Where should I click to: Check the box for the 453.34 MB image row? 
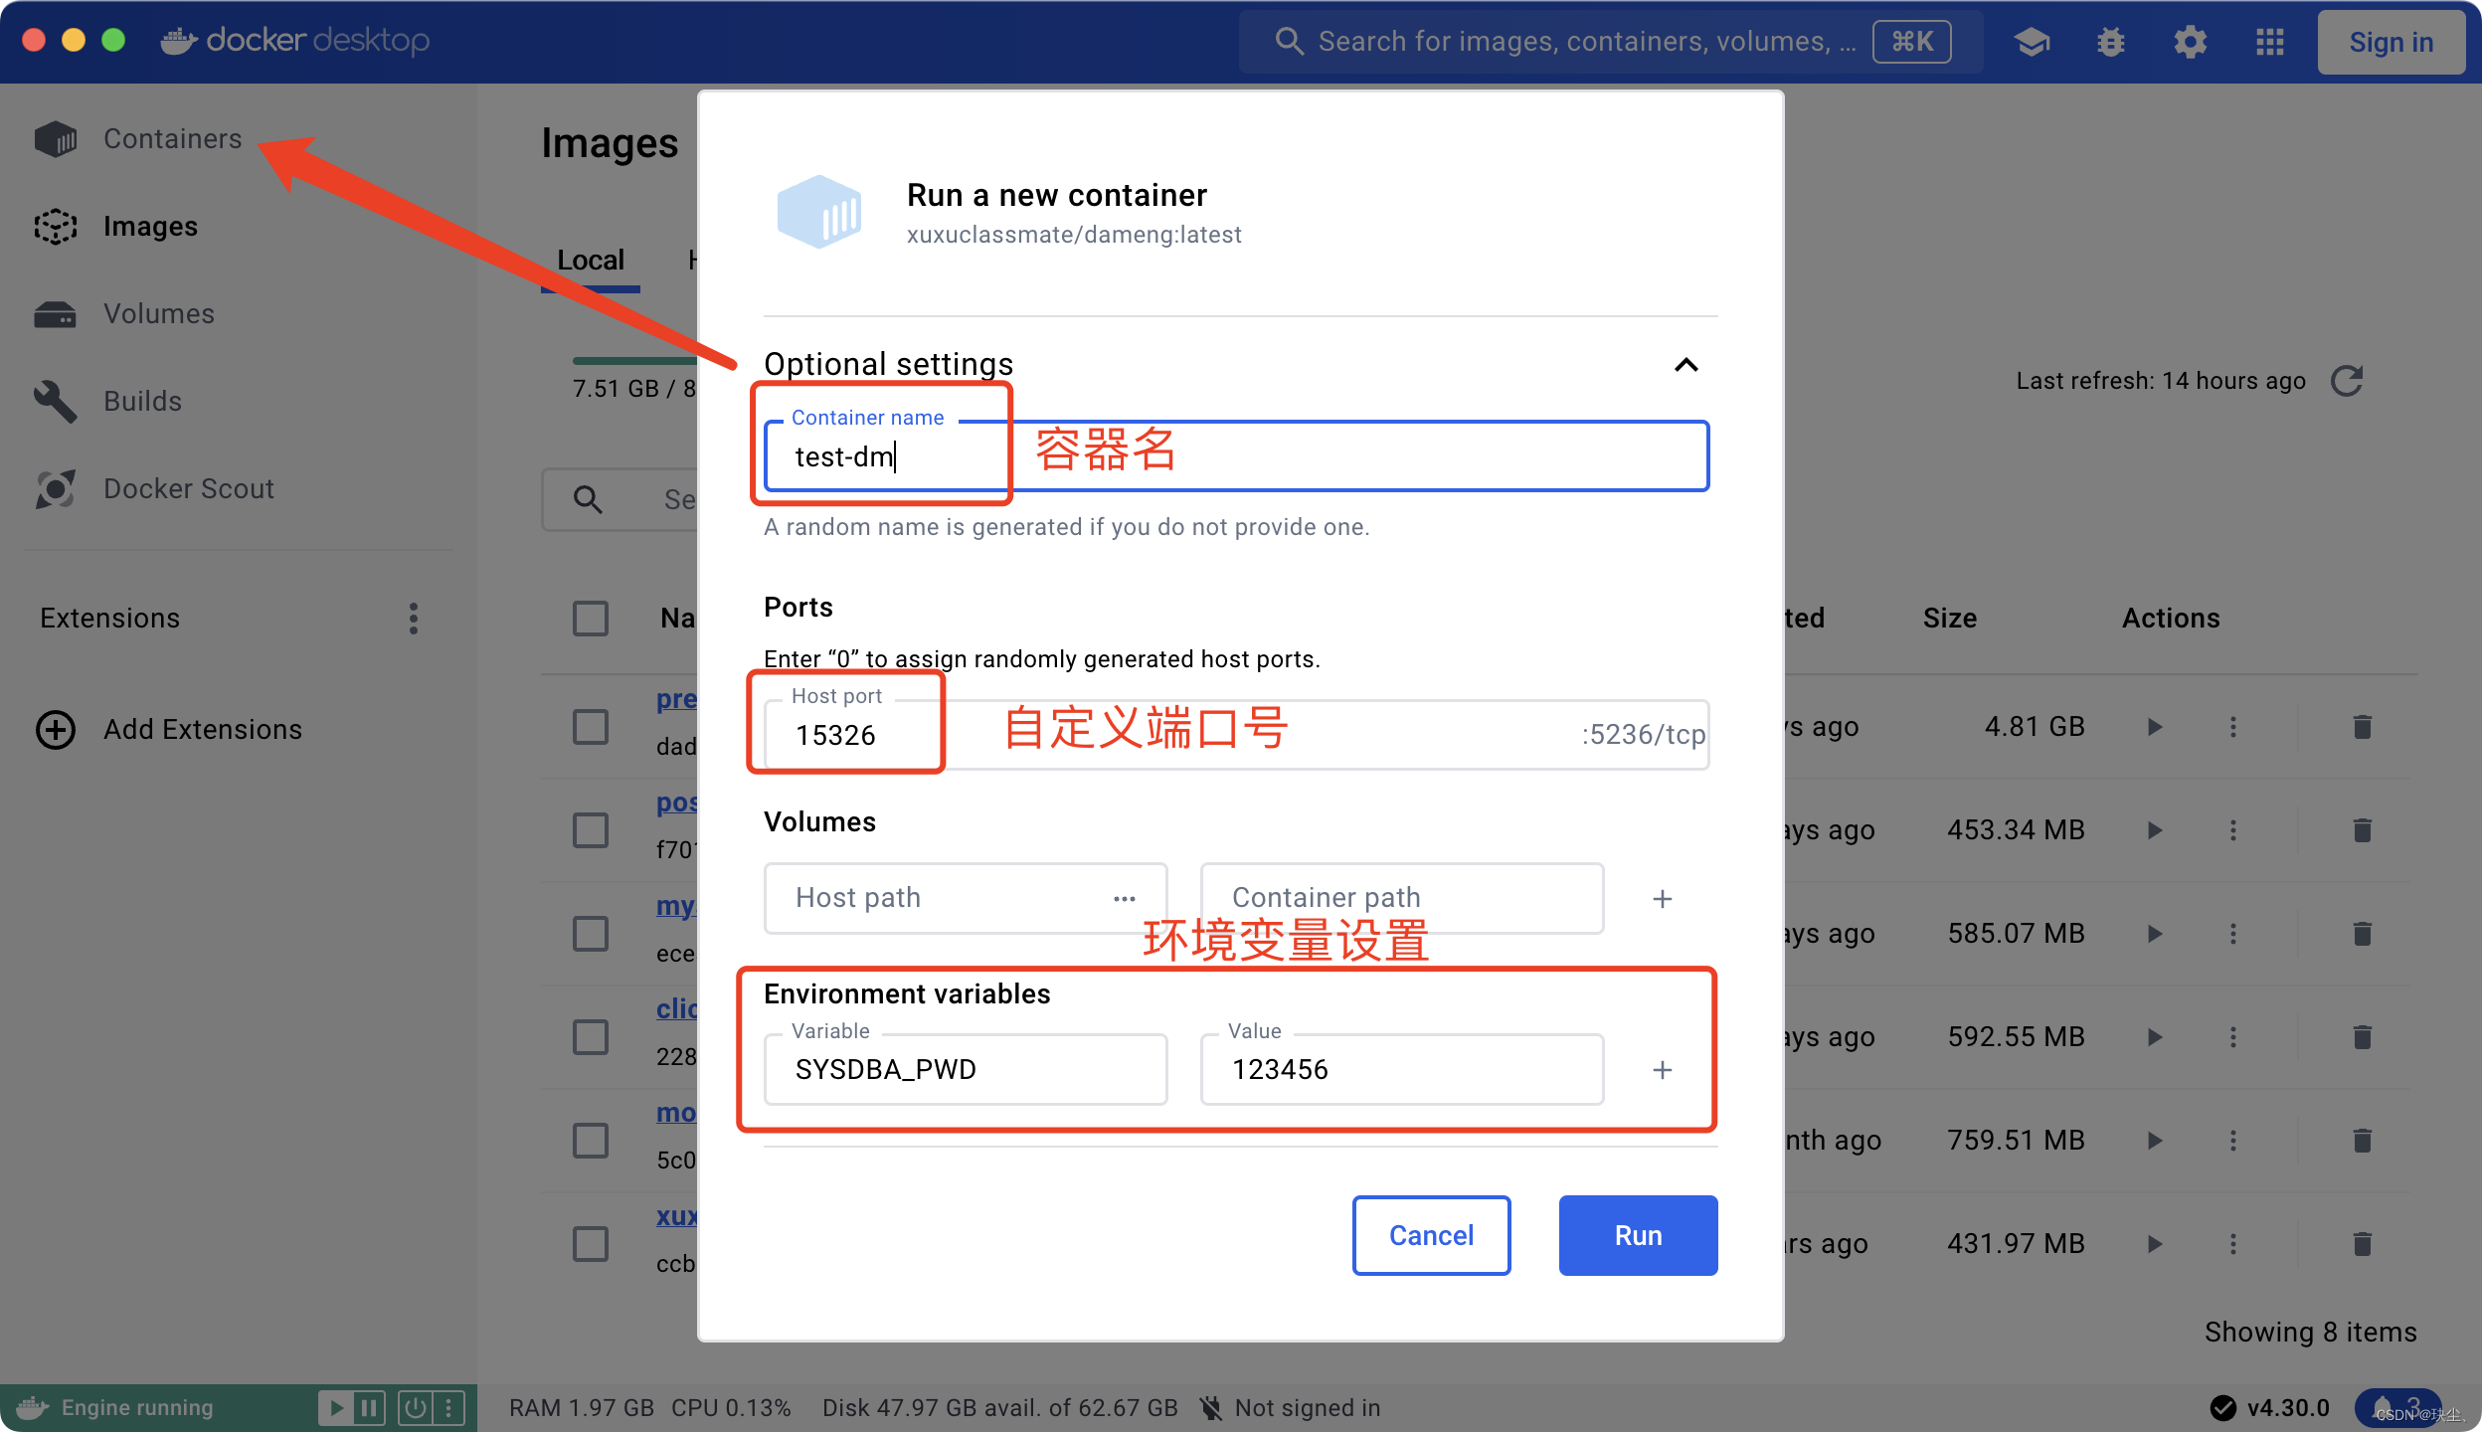[x=591, y=830]
